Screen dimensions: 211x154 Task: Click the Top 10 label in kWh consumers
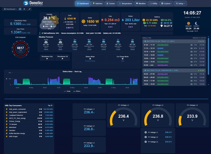point(50,105)
